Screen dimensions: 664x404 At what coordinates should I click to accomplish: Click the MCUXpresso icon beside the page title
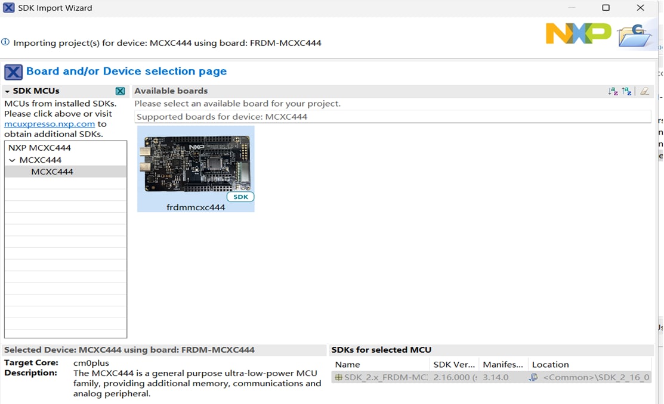pos(13,72)
